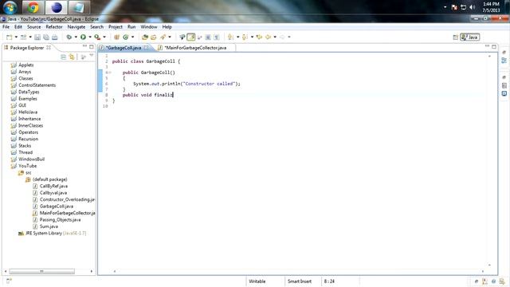The height and width of the screenshot is (287, 510).
Task: Select Sum.java in Package Explorer
Action: click(49, 226)
